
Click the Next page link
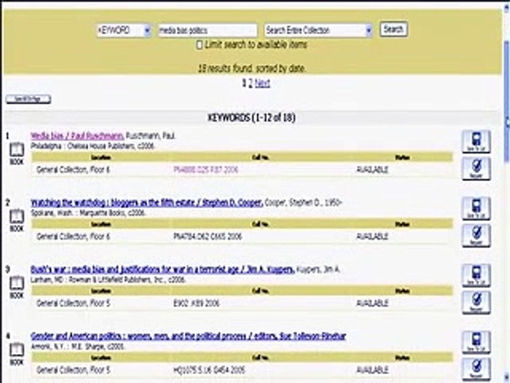point(262,83)
